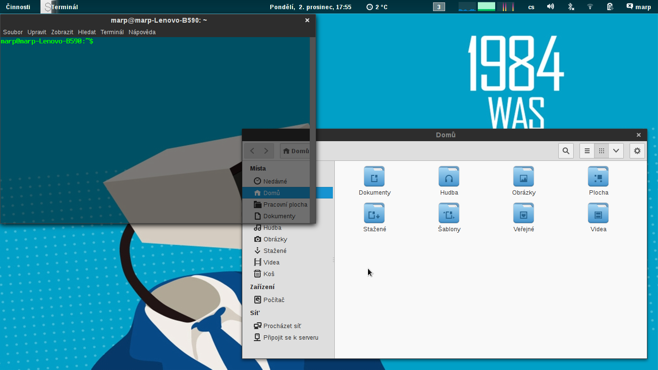Click Připojit se k serveru
The image size is (658, 370).
[x=288, y=337]
